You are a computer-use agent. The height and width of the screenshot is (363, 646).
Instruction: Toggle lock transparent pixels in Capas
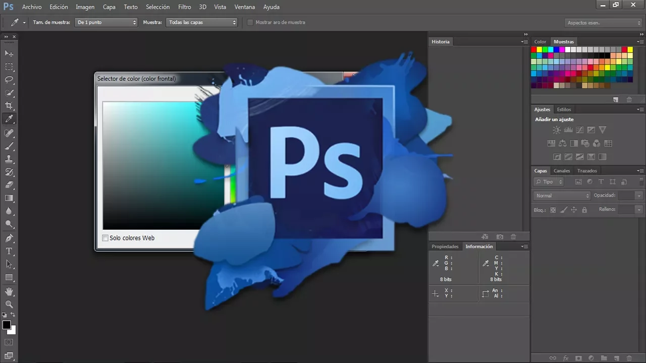pyautogui.click(x=553, y=210)
